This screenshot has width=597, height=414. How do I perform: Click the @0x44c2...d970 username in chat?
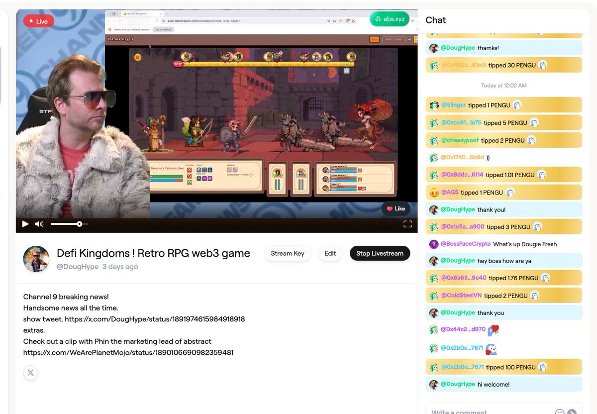click(463, 329)
